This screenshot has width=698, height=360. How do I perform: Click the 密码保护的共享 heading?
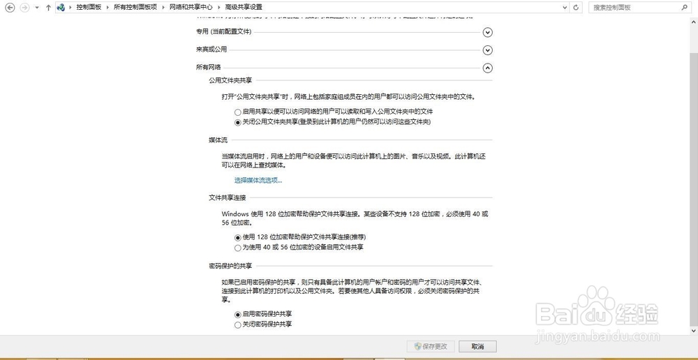[230, 266]
